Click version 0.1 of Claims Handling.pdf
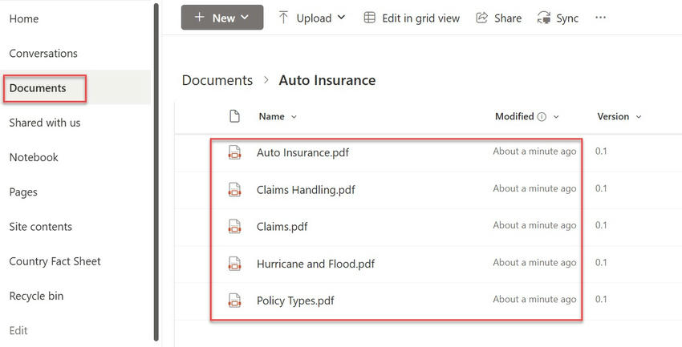This screenshot has width=682, height=347. click(x=601, y=188)
